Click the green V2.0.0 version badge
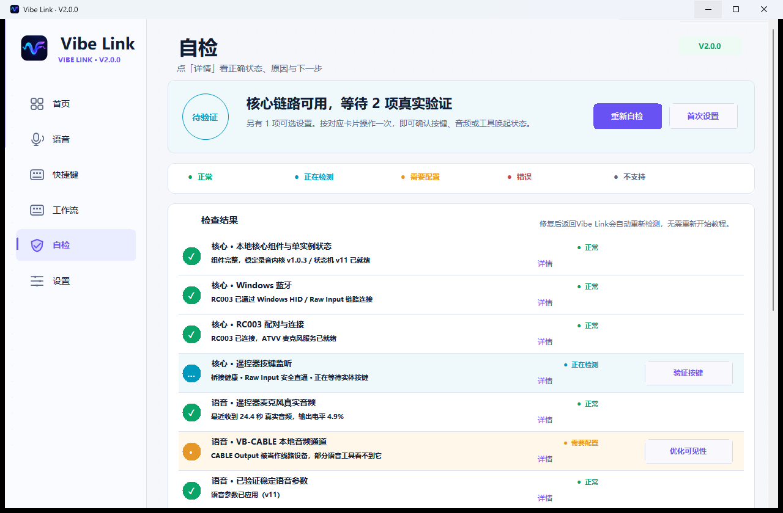Viewport: 783px width, 513px height. click(x=710, y=46)
